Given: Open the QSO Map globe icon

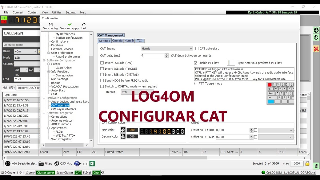Looking at the screenshot, I should [57, 163].
